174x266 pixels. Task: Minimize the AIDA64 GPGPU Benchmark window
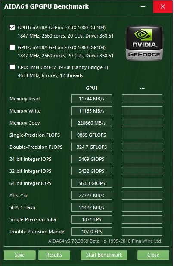tap(143, 6)
